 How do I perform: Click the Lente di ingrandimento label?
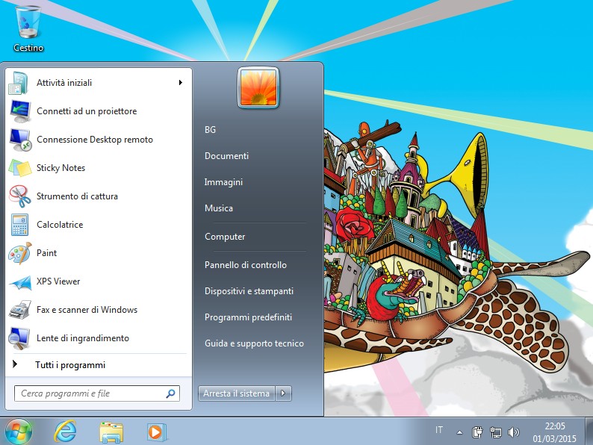click(83, 338)
